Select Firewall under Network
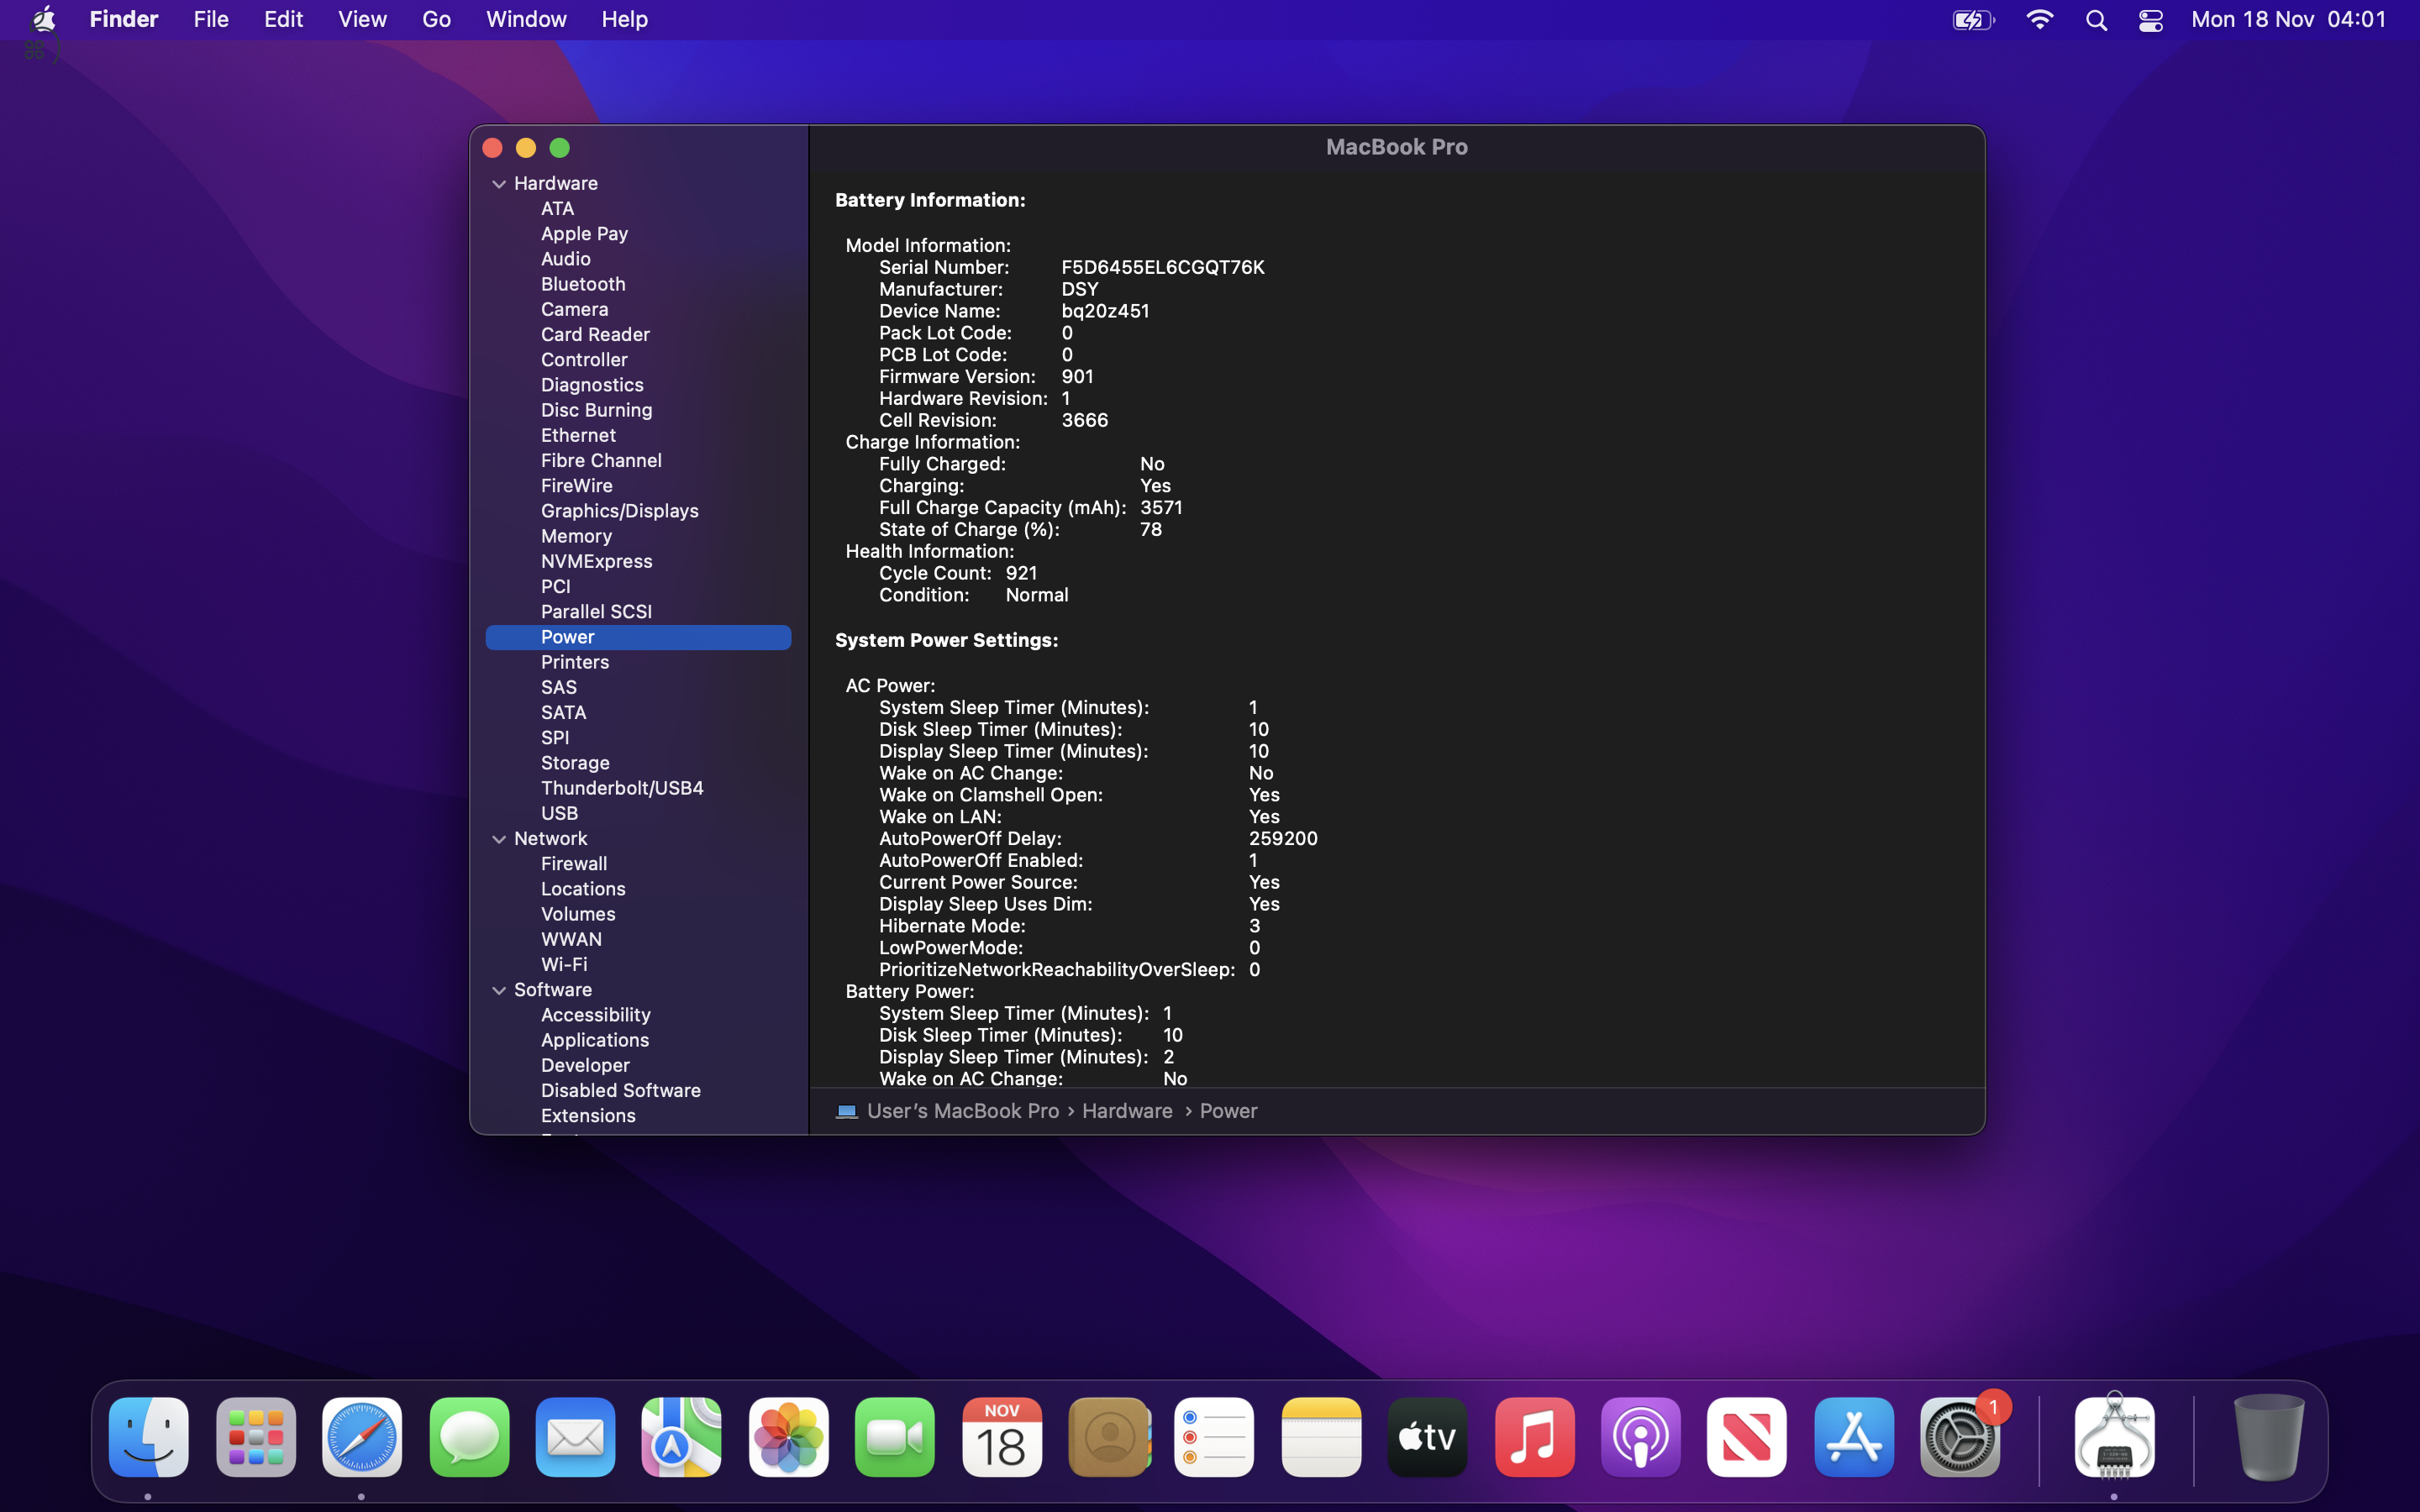 574,863
